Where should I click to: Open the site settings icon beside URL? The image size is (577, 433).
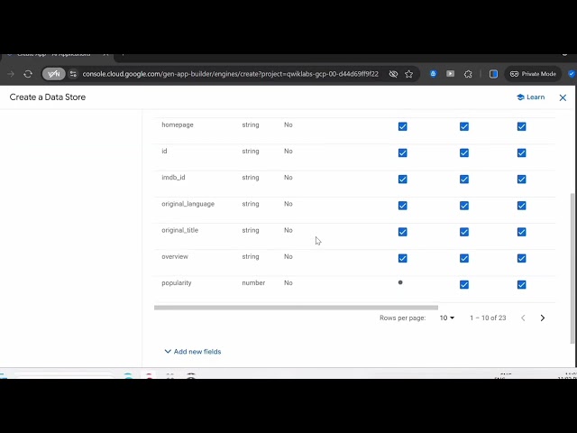[73, 74]
